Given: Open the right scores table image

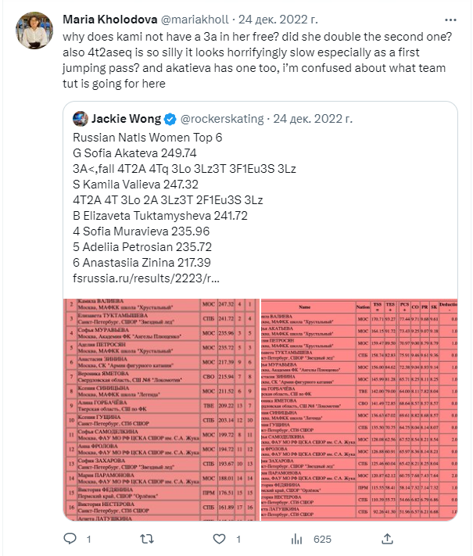Looking at the screenshot, I should 360,407.
